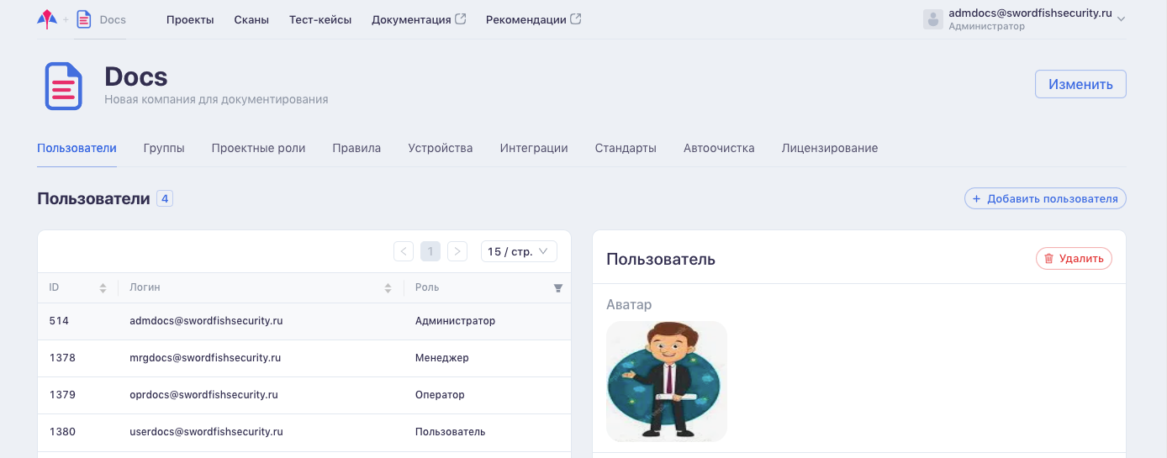Expand the admdocs account menu chevron
The width and height of the screenshot is (1167, 458).
(x=1121, y=20)
